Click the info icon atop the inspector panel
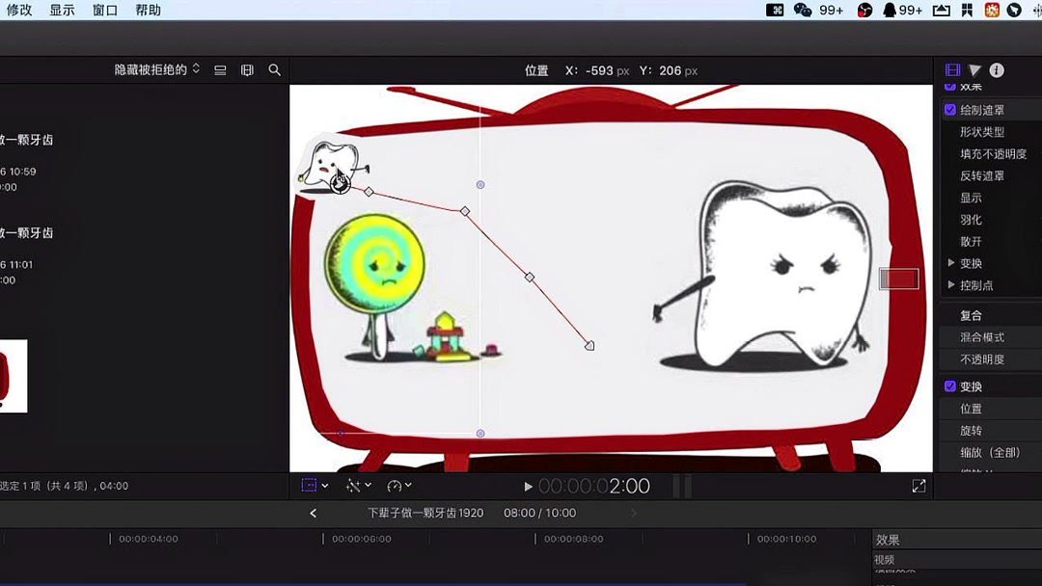Image resolution: width=1042 pixels, height=586 pixels. (998, 69)
